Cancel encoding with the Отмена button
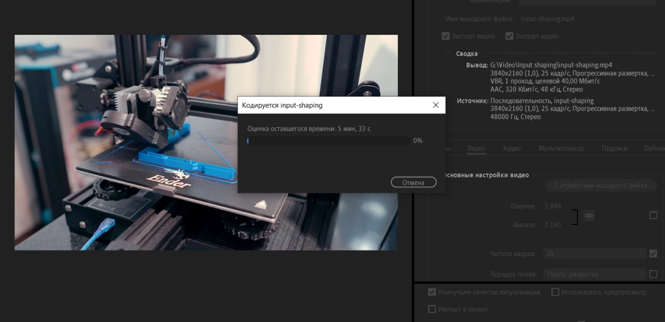665x322 pixels. (x=414, y=182)
